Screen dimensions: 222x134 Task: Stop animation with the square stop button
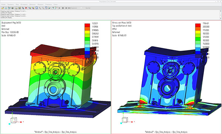pos(63,8)
